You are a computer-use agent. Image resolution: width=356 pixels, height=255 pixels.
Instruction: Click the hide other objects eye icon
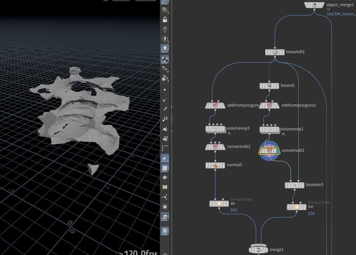click(165, 69)
